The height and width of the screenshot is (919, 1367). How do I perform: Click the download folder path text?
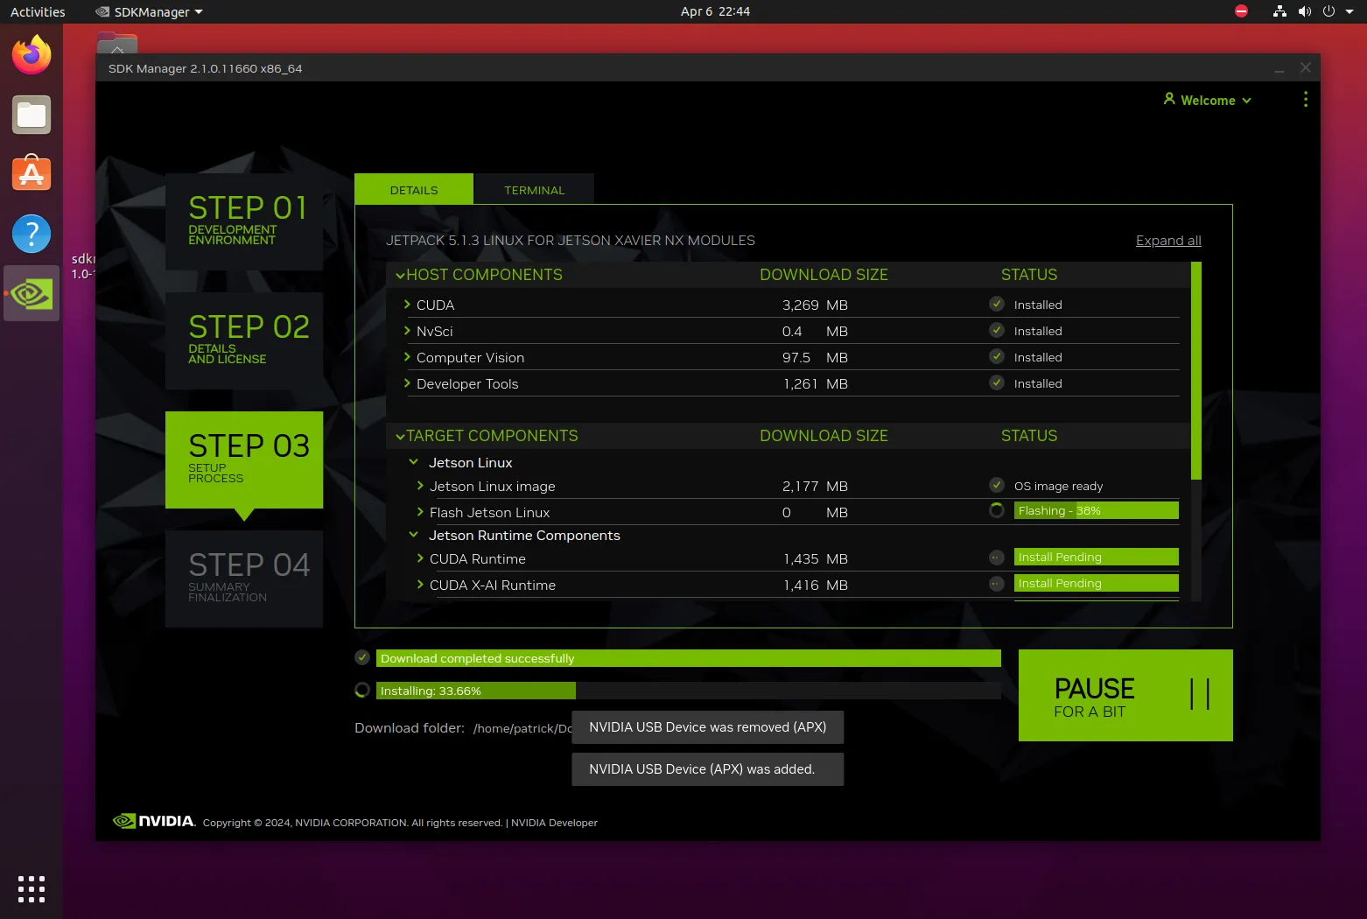522,728
